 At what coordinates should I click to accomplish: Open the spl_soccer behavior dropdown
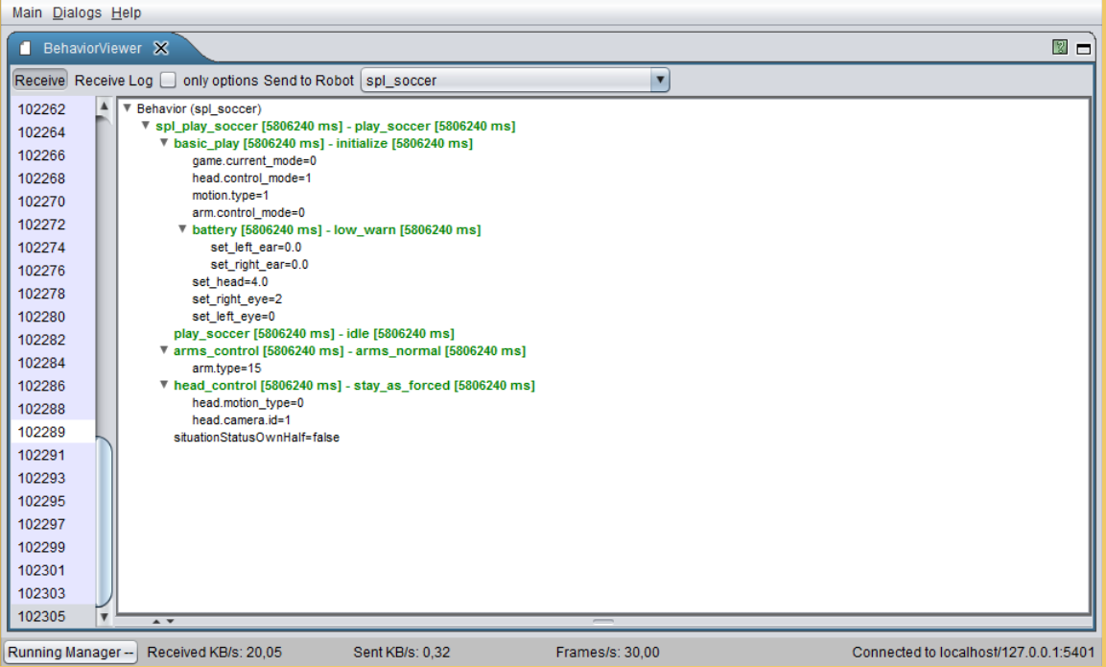[659, 81]
